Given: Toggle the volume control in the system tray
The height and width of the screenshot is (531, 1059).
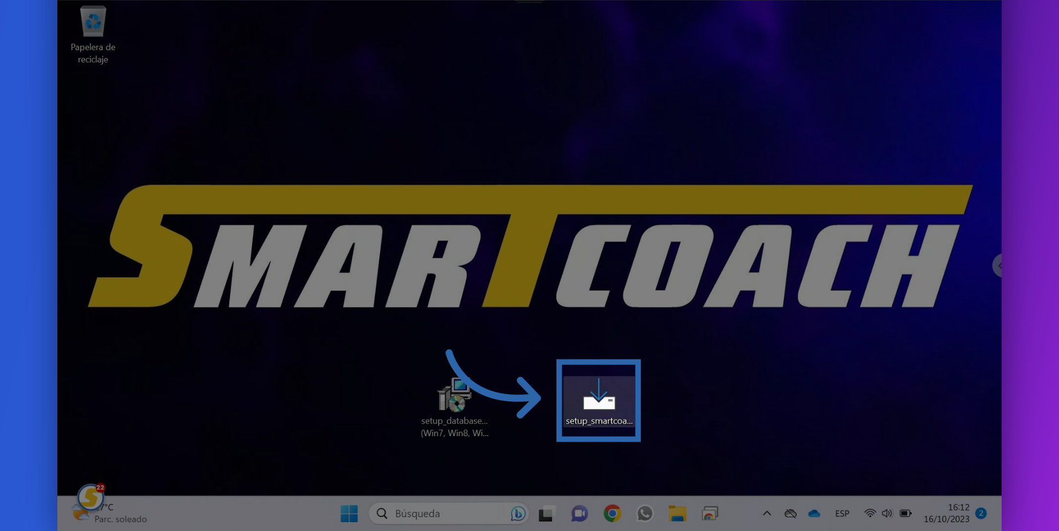Looking at the screenshot, I should point(887,513).
